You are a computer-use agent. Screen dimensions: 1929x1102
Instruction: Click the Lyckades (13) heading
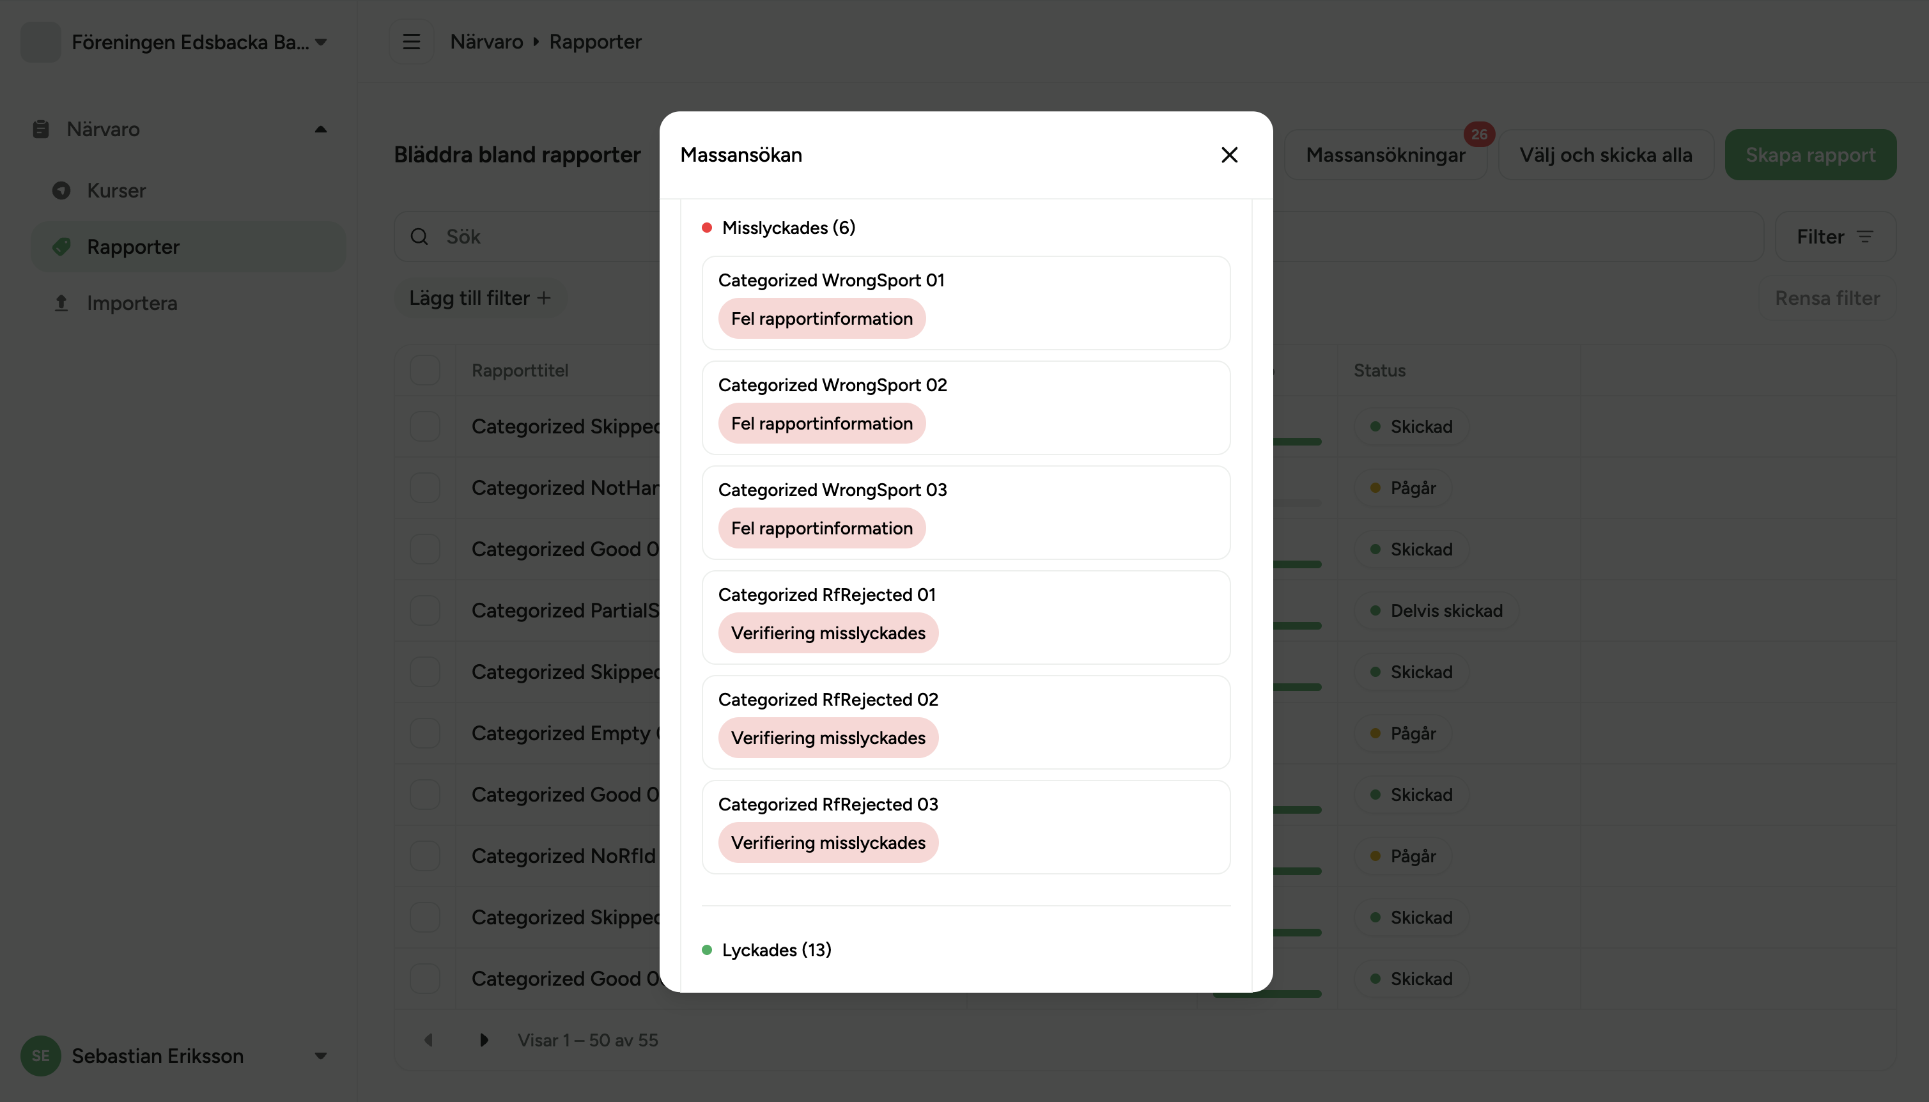[777, 950]
